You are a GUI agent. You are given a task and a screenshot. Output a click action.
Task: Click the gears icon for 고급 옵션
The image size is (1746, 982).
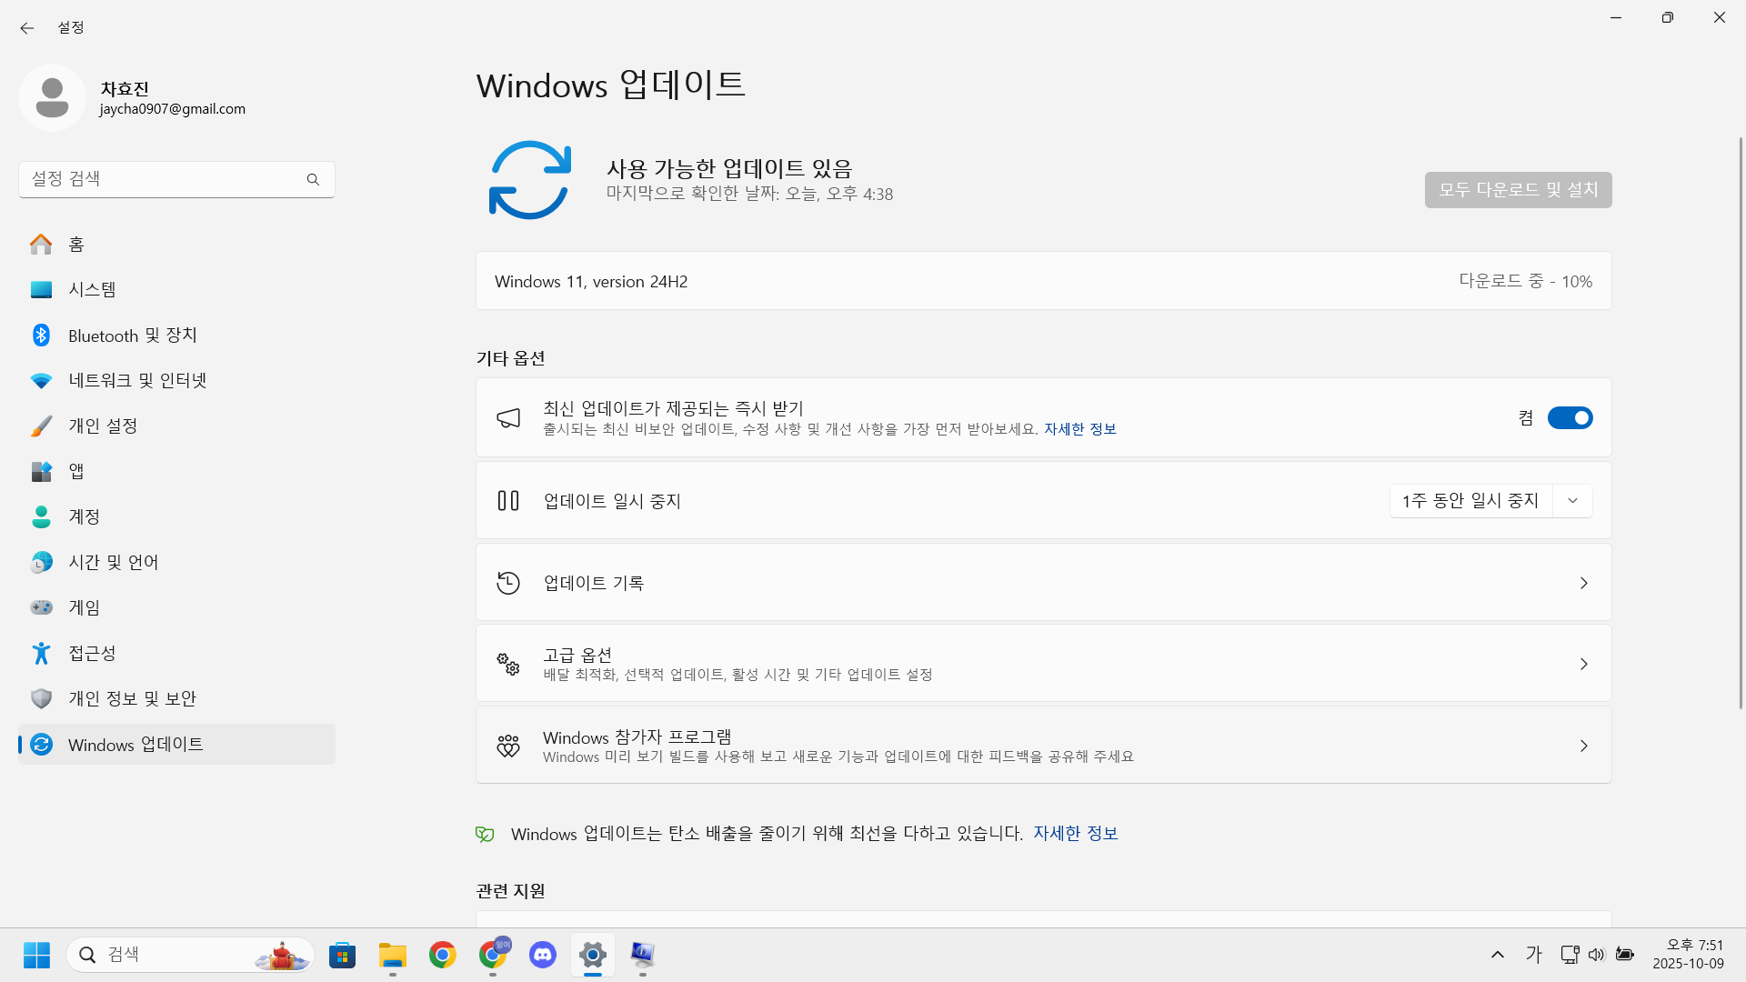pos(508,664)
